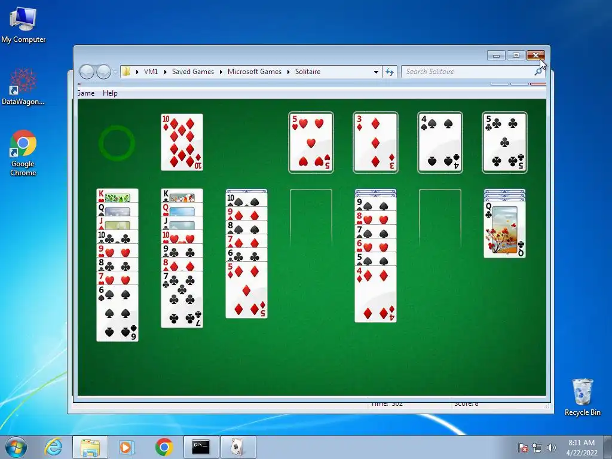Open the address bar history dropdown
Viewport: 612px width, 459px height.
point(376,72)
